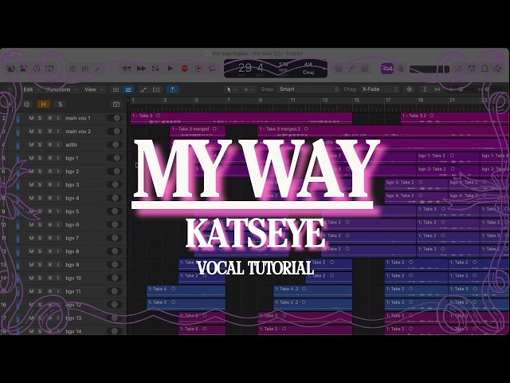Open Quick Help icon
Viewport: 510px width, 383px height.
click(x=37, y=69)
